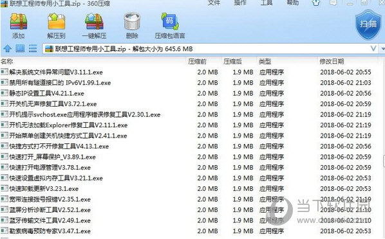The image size is (385, 239).
Task: Expand the archive path dropdown arrow
Action: (373, 49)
